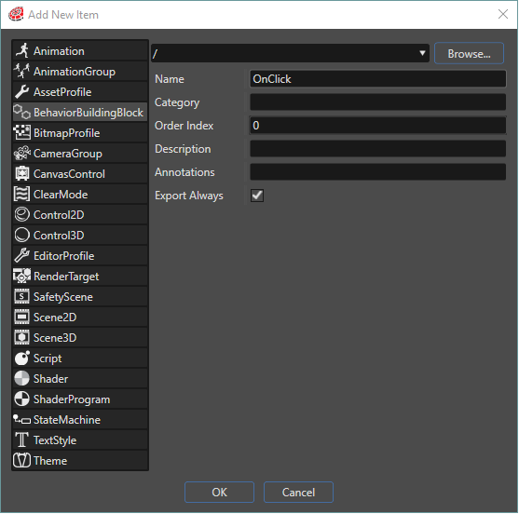Choose the AnimationGroup icon
This screenshot has height=514, width=519.
(x=21, y=72)
